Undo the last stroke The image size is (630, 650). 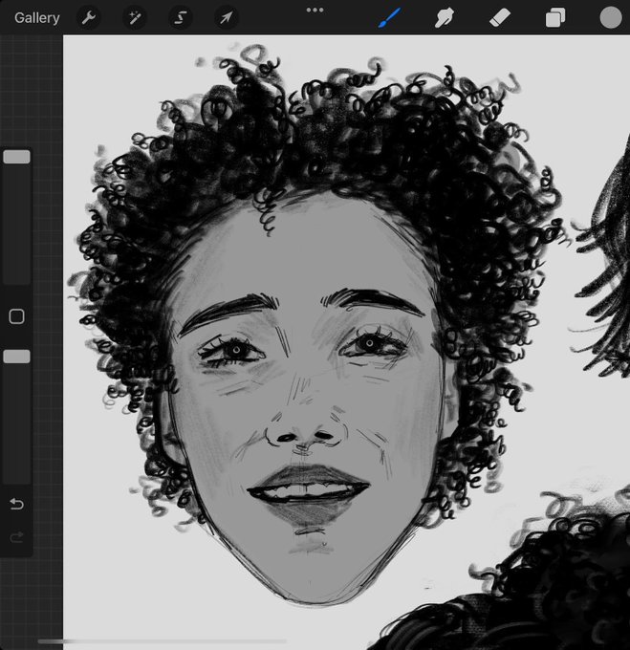pyautogui.click(x=16, y=504)
